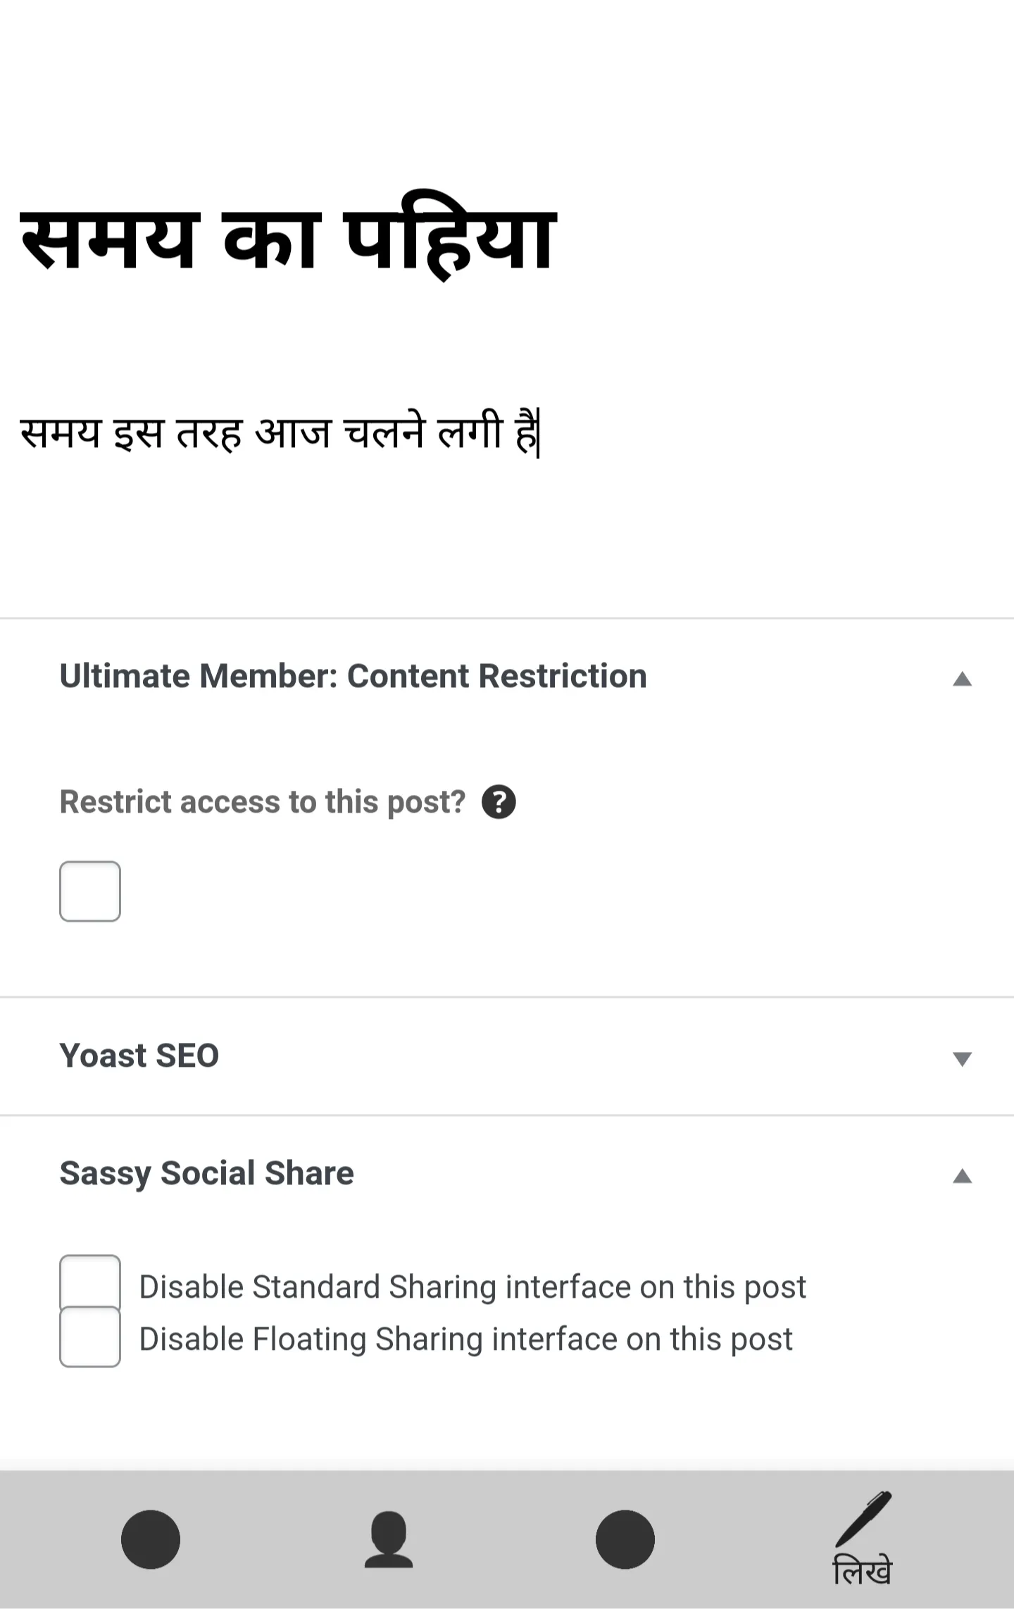Image resolution: width=1014 pixels, height=1609 pixels.
Task: Check Disable Floating Sharing interface on this post
Action: (x=90, y=1336)
